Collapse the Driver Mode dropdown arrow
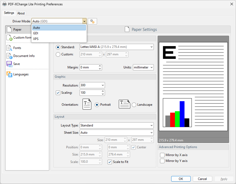 pyautogui.click(x=84, y=21)
